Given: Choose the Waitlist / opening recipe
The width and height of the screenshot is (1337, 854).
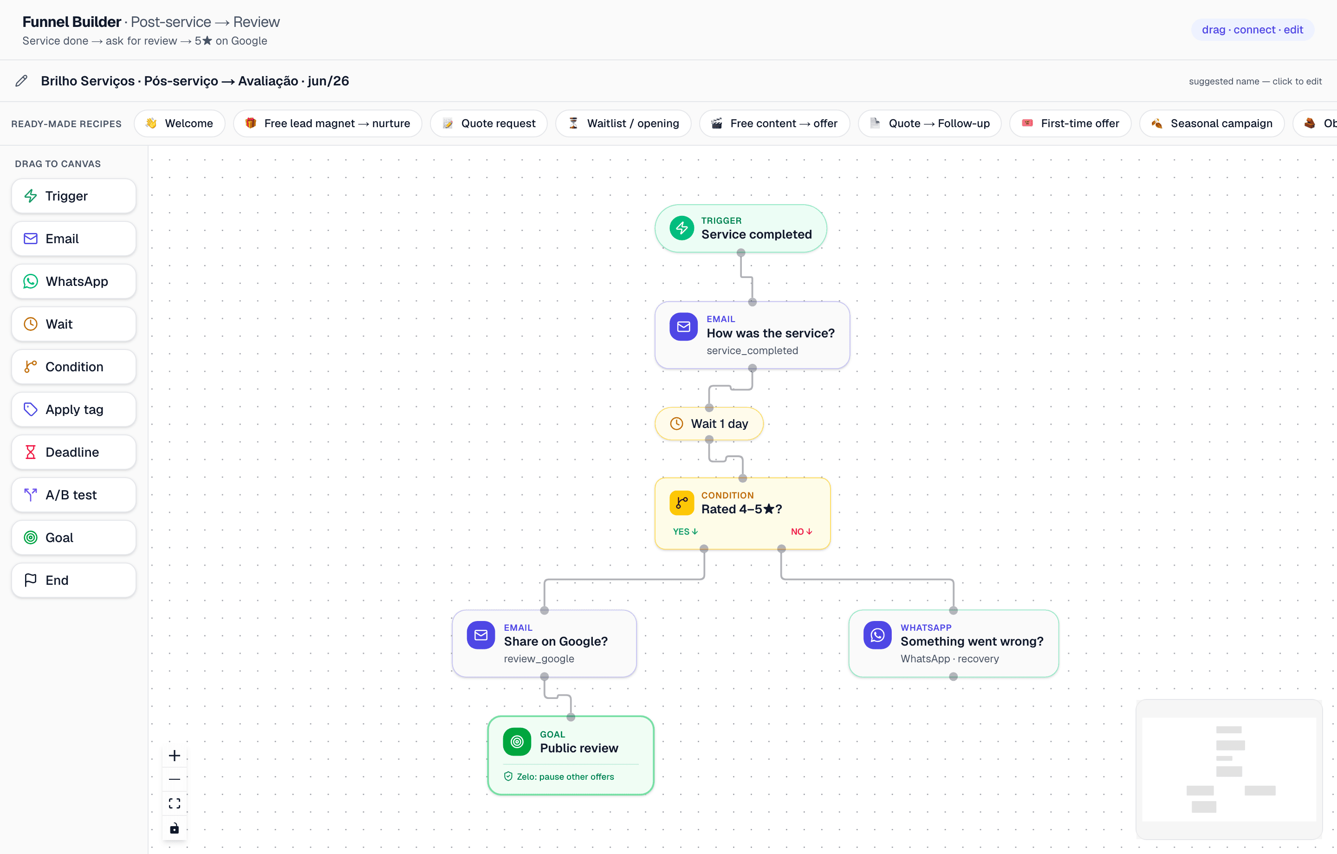Looking at the screenshot, I should (623, 123).
